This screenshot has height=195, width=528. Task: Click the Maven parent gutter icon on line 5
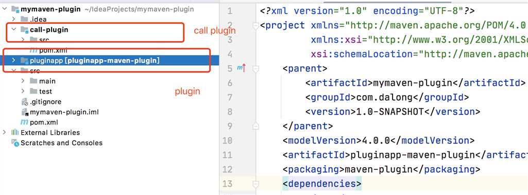coord(242,68)
